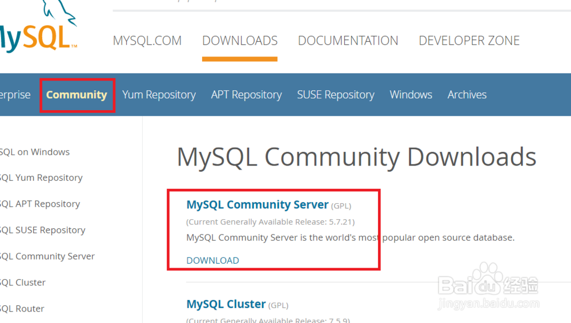Open MySQL APT Repository sidebar link
This screenshot has width=571, height=323.
[40, 204]
